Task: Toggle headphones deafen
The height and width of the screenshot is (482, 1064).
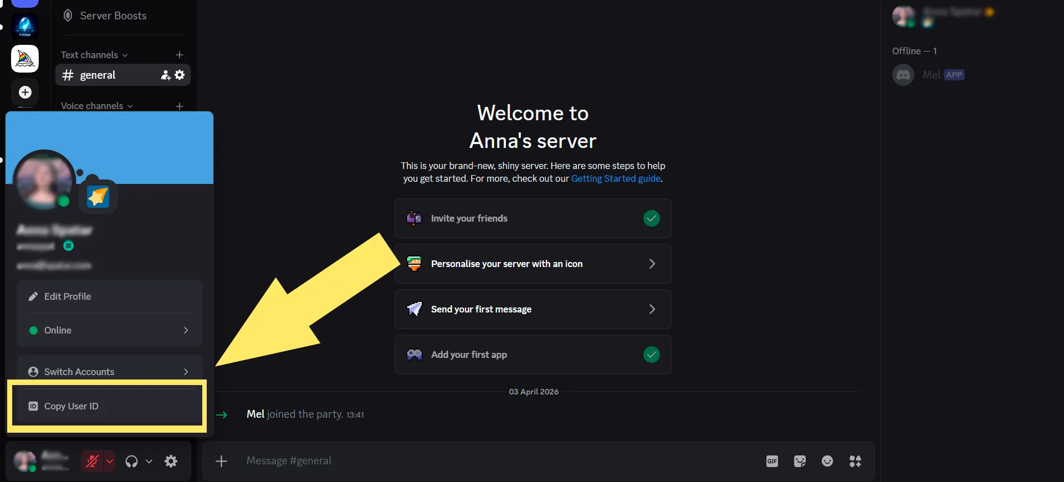Action: pos(131,461)
